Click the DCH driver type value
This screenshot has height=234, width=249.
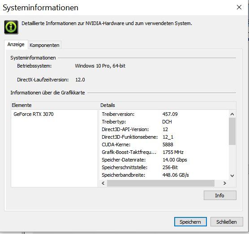click(x=167, y=122)
